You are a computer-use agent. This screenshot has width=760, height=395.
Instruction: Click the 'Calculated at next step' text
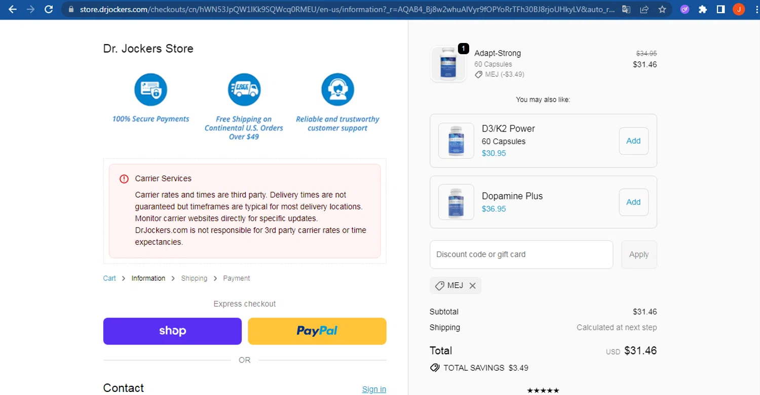(x=617, y=327)
